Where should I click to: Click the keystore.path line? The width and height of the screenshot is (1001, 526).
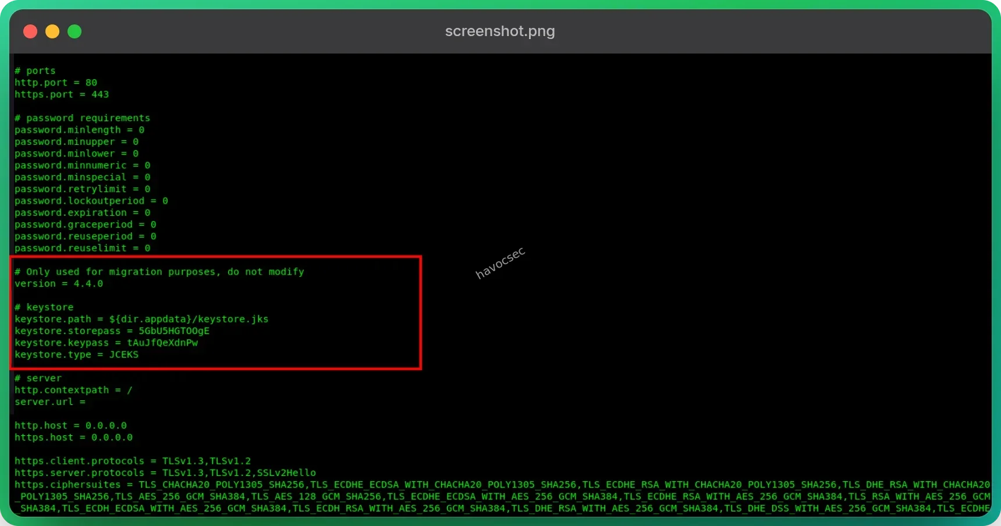coord(141,319)
